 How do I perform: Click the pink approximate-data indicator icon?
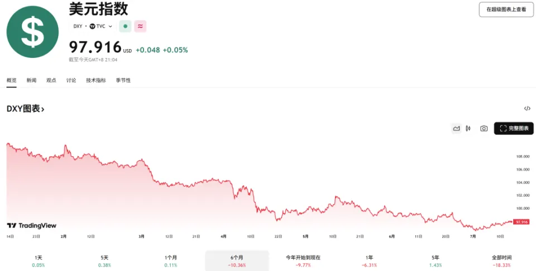pyautogui.click(x=140, y=26)
